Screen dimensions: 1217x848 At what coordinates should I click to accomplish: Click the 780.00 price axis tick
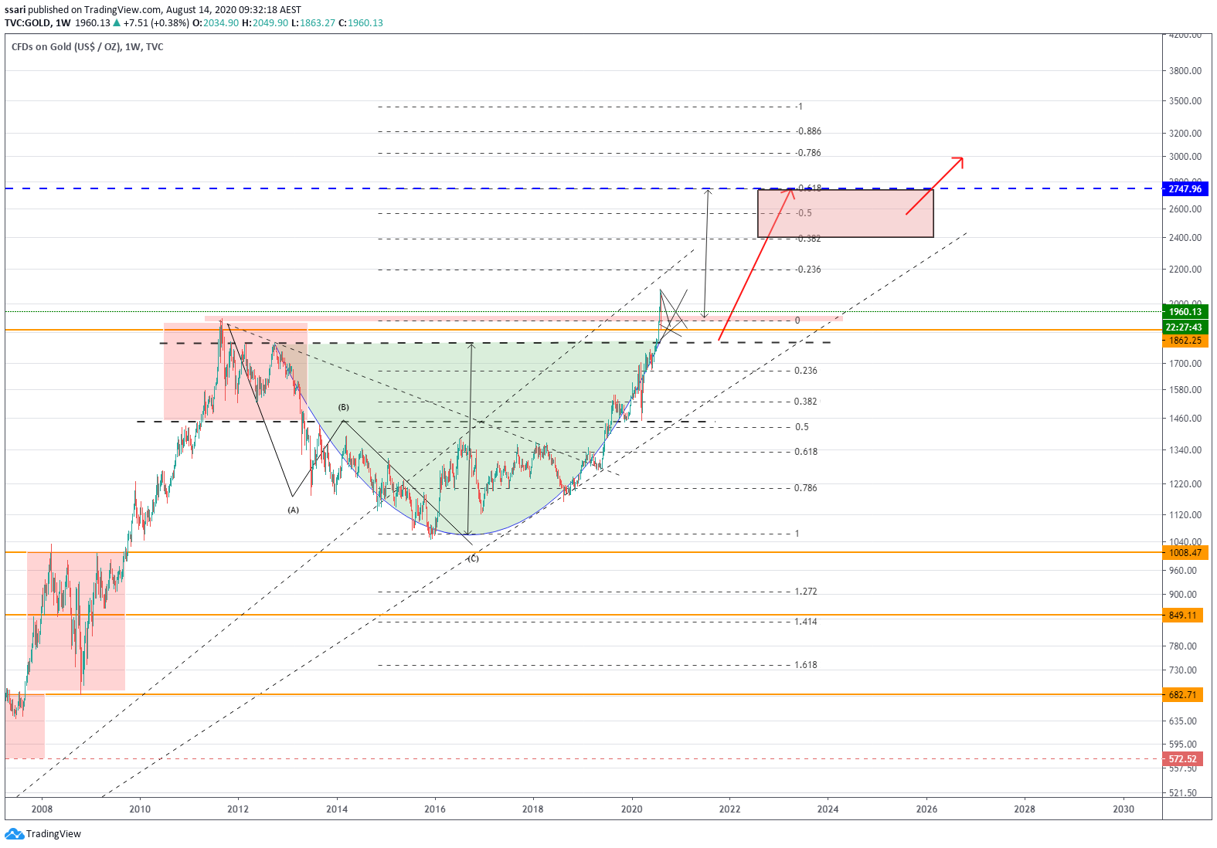click(1183, 646)
